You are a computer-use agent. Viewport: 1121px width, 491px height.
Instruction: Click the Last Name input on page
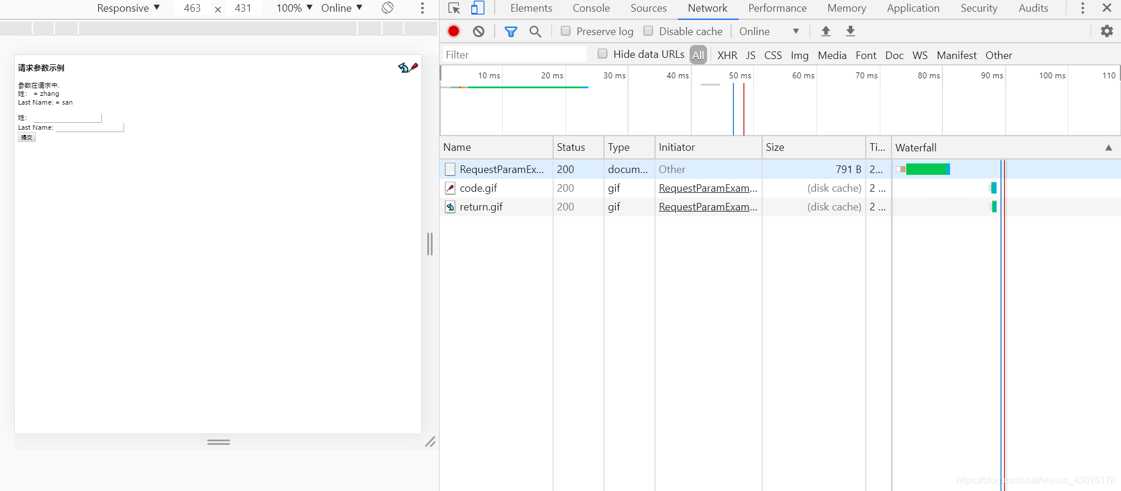coord(90,127)
